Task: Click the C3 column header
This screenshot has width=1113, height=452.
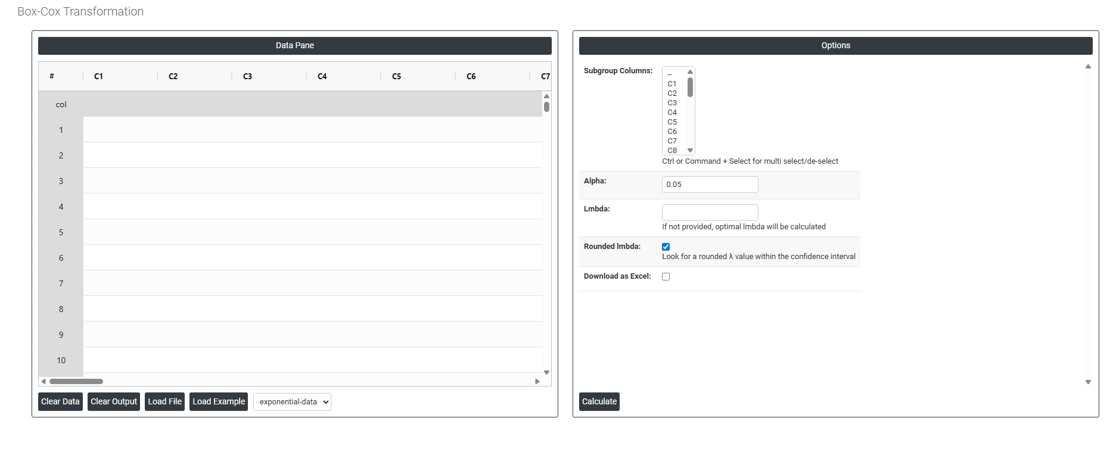Action: point(248,76)
